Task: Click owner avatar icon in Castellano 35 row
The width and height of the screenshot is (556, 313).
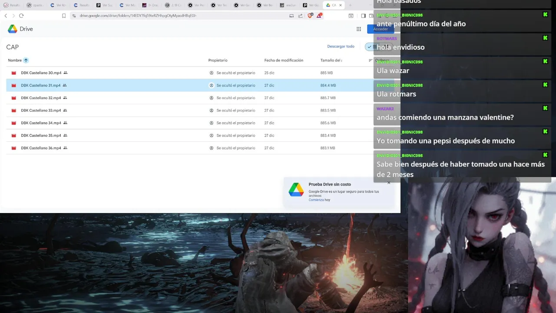Action: point(212,136)
